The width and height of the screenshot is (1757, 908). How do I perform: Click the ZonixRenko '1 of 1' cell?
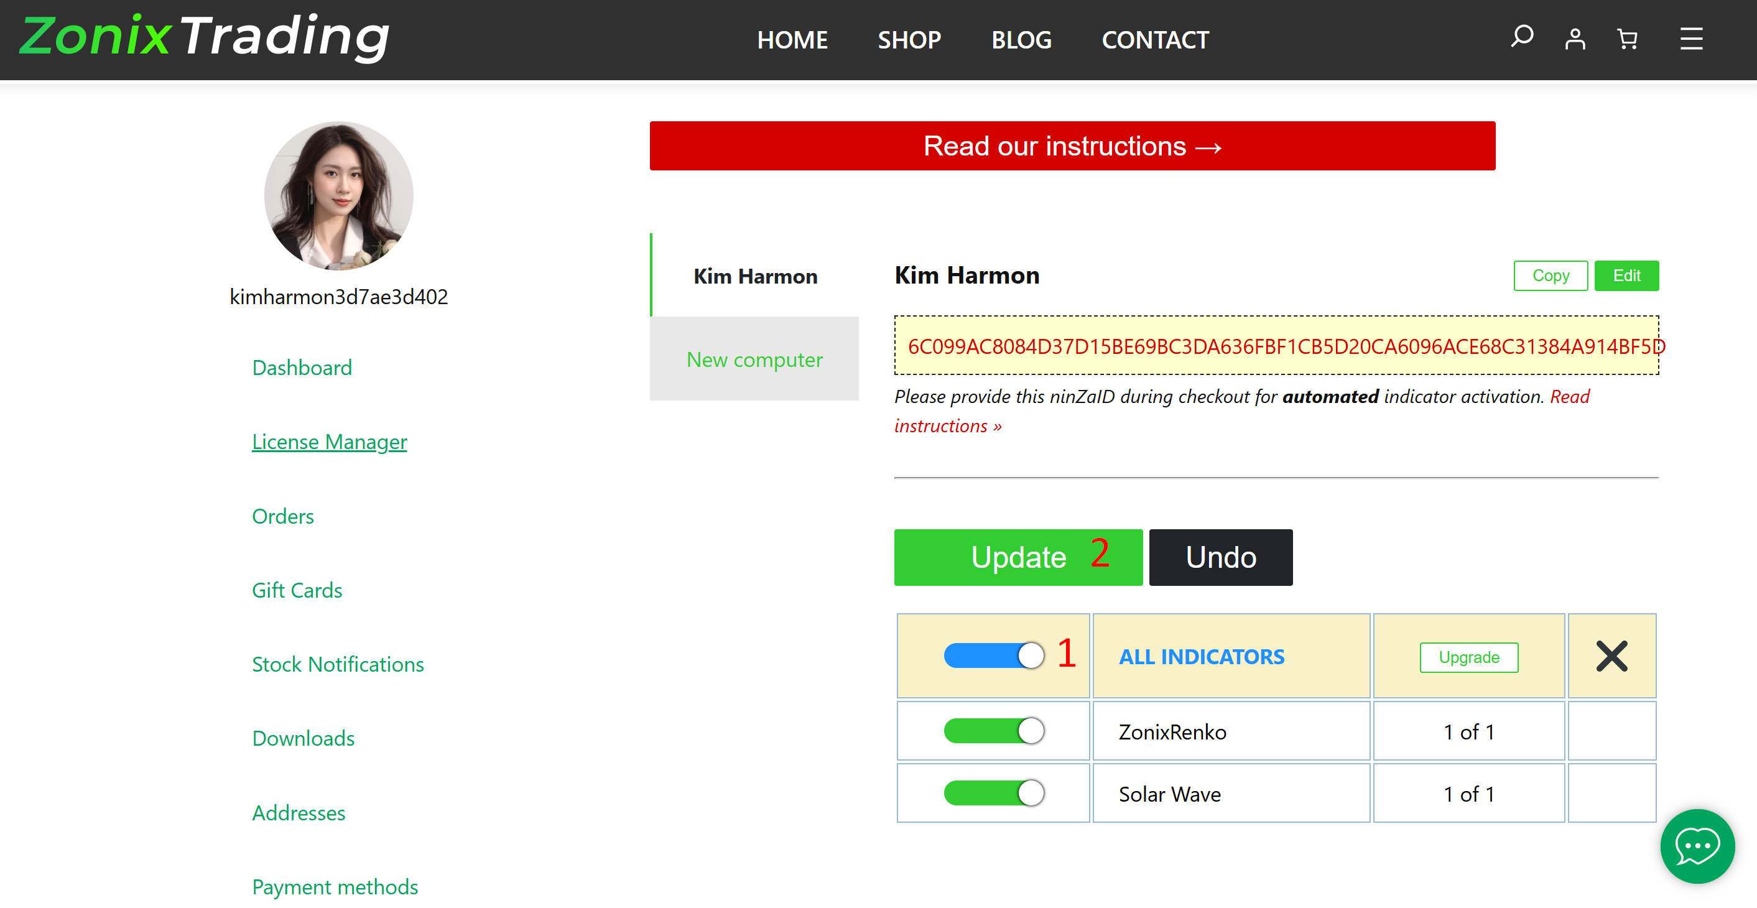click(1468, 731)
